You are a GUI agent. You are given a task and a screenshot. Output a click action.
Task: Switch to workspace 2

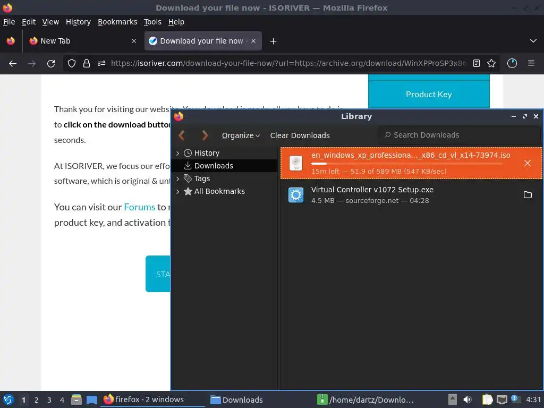click(37, 400)
